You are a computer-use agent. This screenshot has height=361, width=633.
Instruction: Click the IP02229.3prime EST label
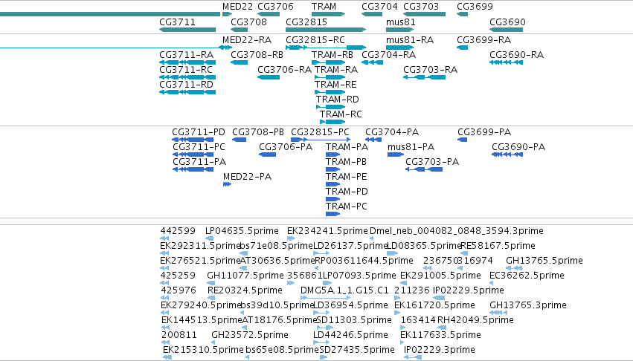[439, 351]
